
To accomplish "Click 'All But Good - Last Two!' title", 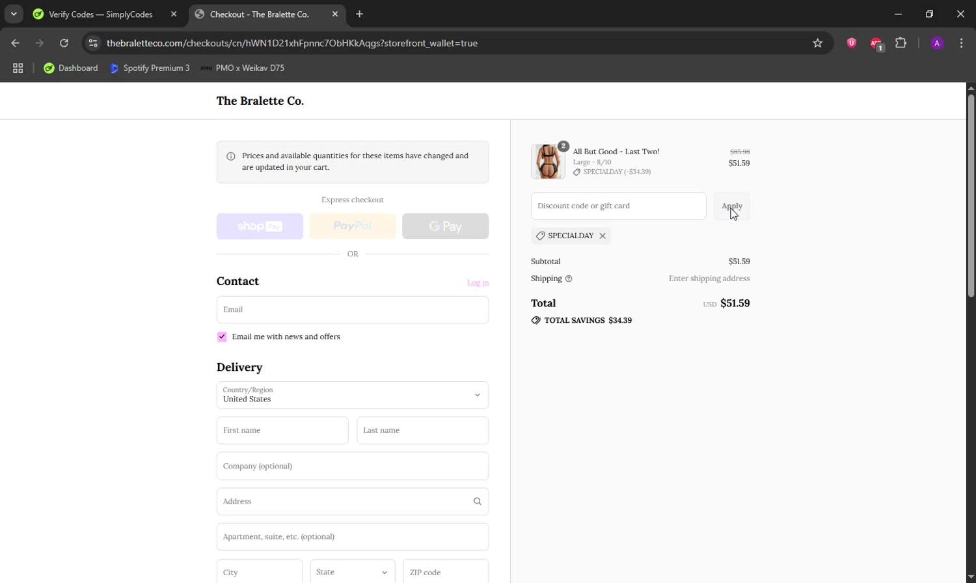I will [x=616, y=152].
